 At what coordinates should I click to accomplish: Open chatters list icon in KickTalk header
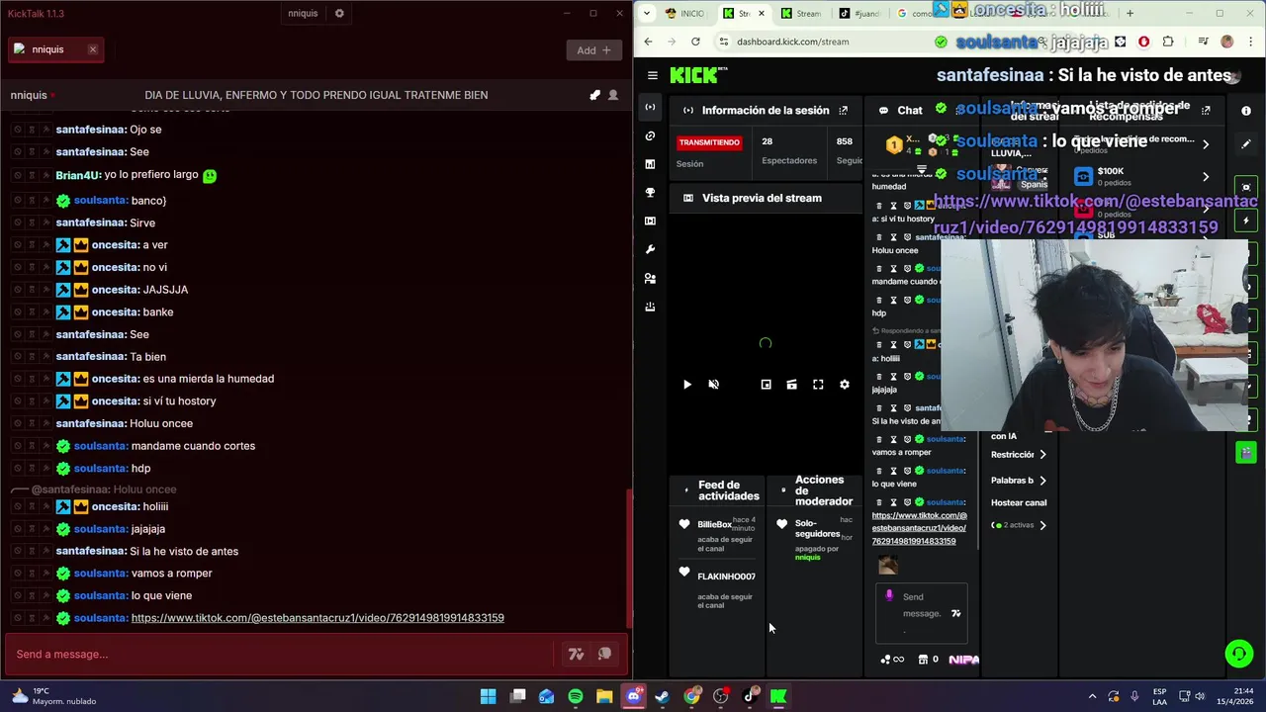[613, 95]
